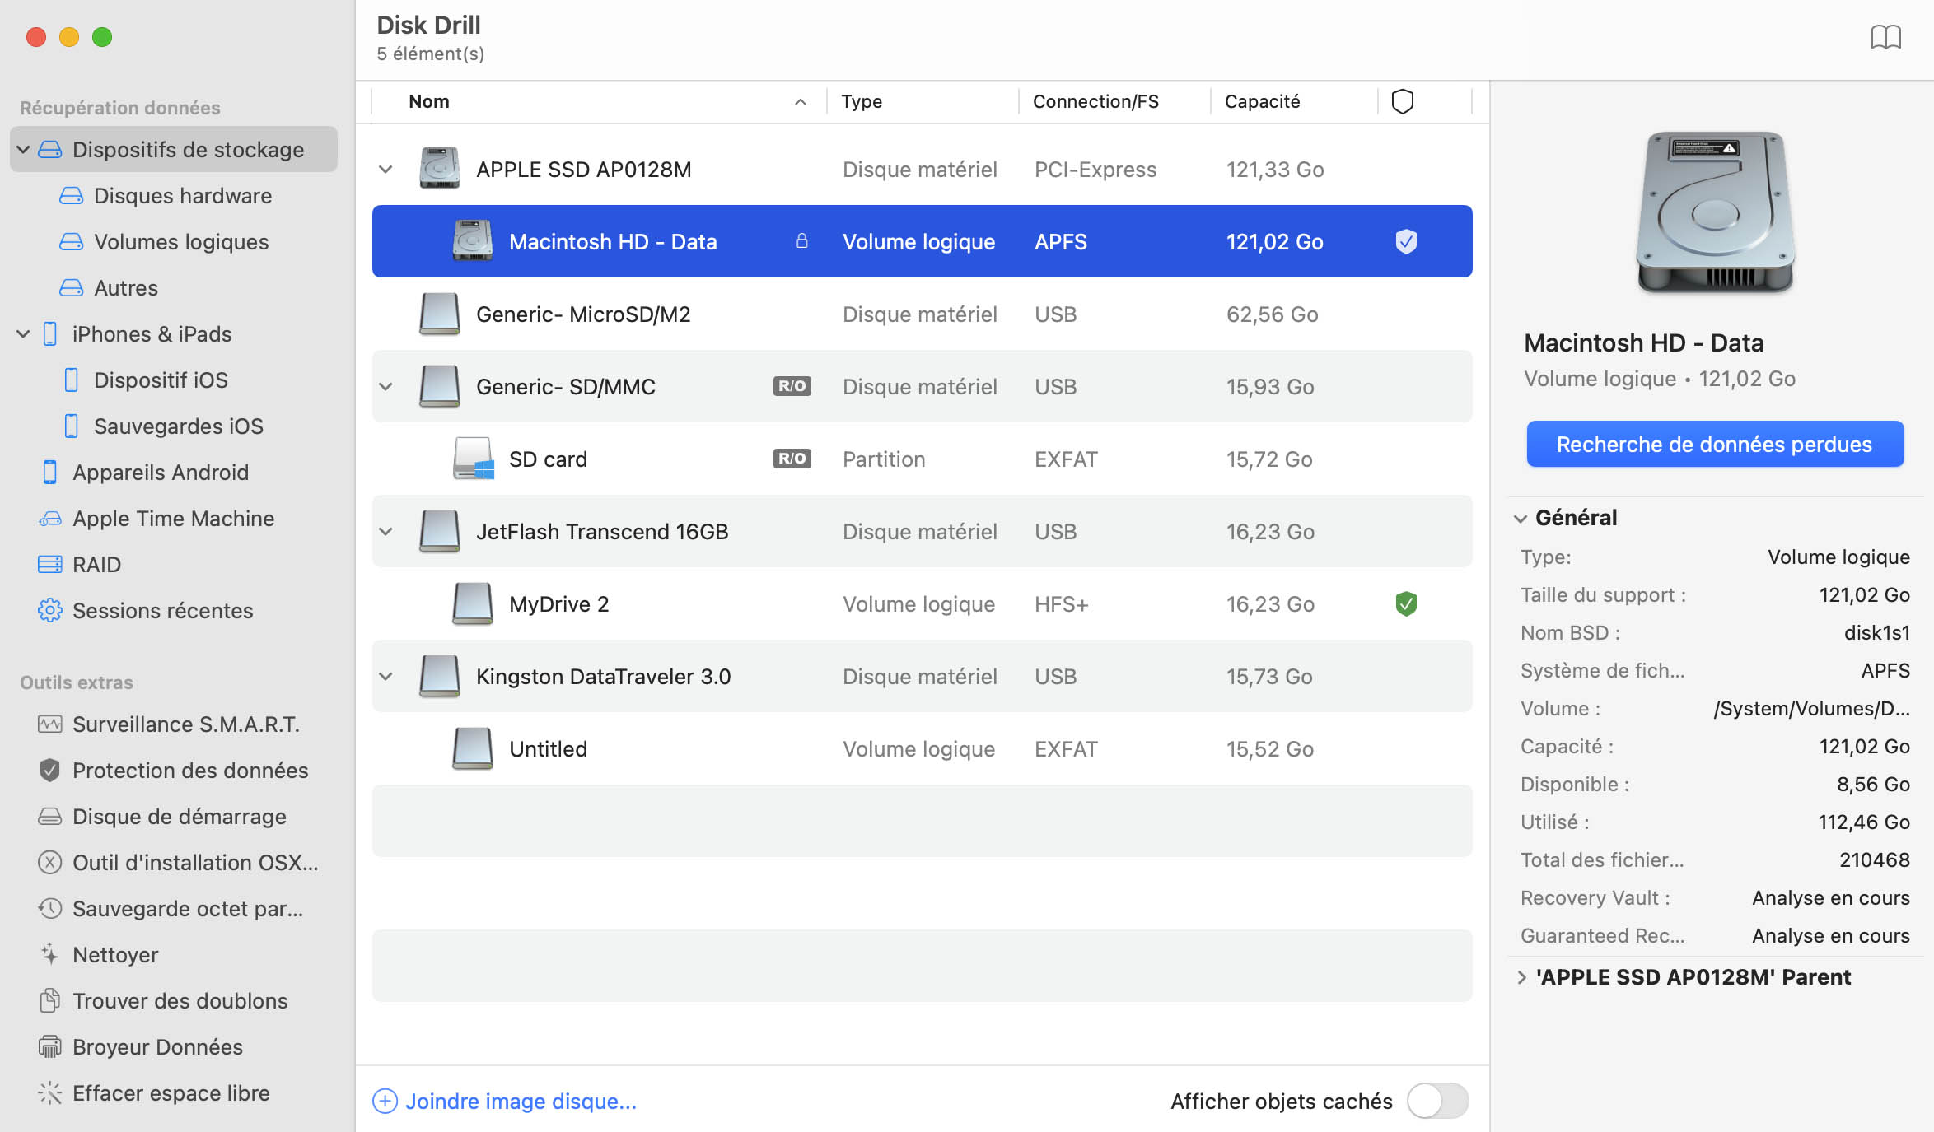Screen dimensions: 1934x1132
Task: Click Guaranteed Rec... Analyse en cours status
Action: pos(1830,935)
